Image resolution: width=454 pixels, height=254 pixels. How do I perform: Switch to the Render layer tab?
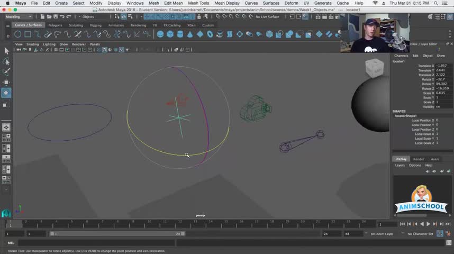click(x=419, y=159)
